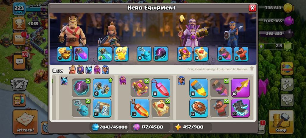Screen dimensions: 306x138
Task: Select the equipped Dark Orb with checkmark
Action: [x=81, y=88]
